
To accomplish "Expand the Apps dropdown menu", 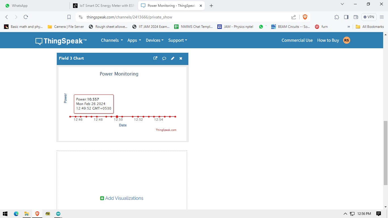I will pos(134,40).
